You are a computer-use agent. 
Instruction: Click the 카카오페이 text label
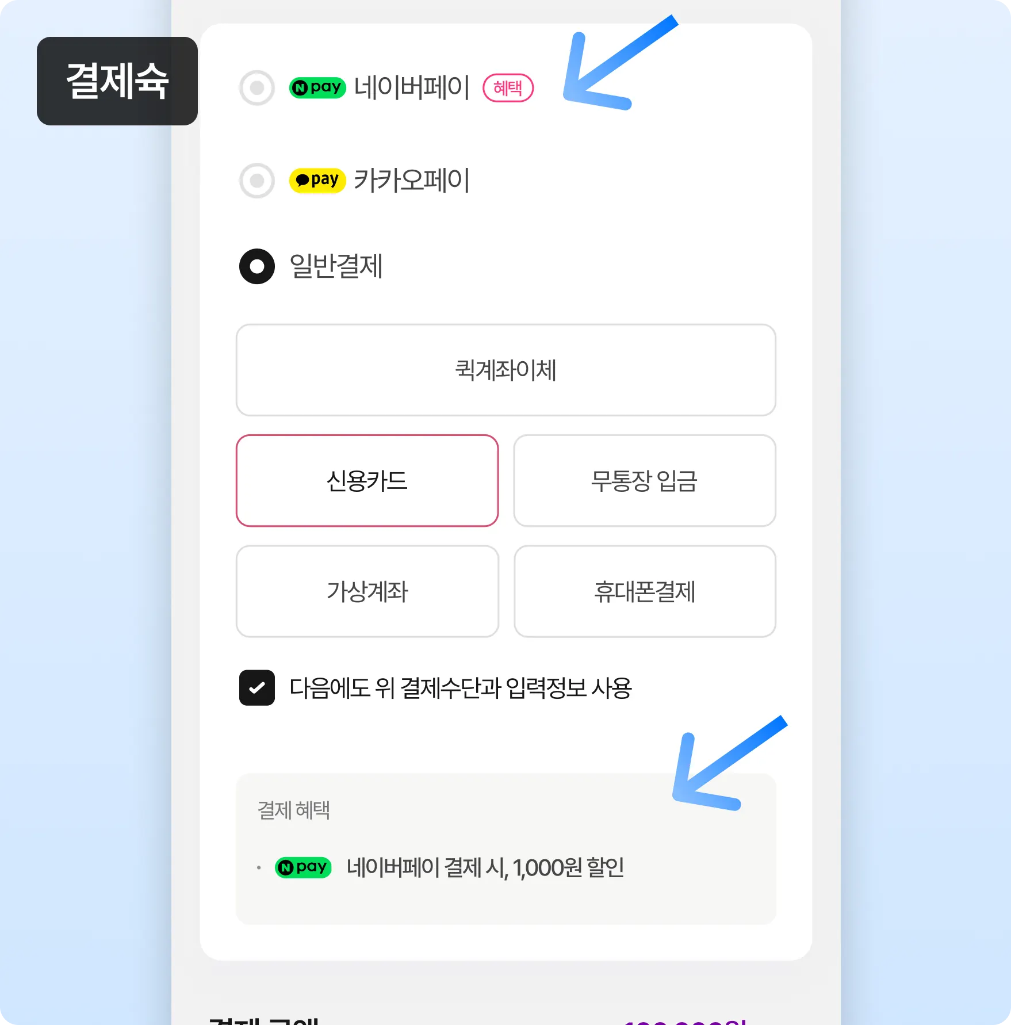click(412, 180)
